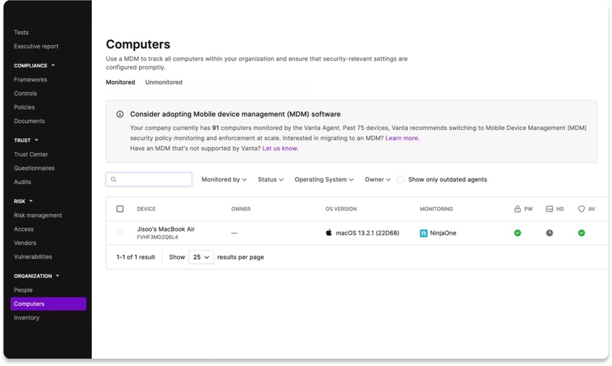Image resolution: width=612 pixels, height=366 pixels.
Task: Click the HD pending clock status icon
Action: coord(549,233)
